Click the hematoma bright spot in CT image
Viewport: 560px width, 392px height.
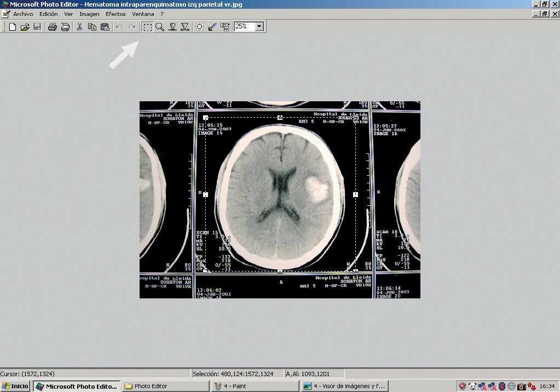coord(317,188)
